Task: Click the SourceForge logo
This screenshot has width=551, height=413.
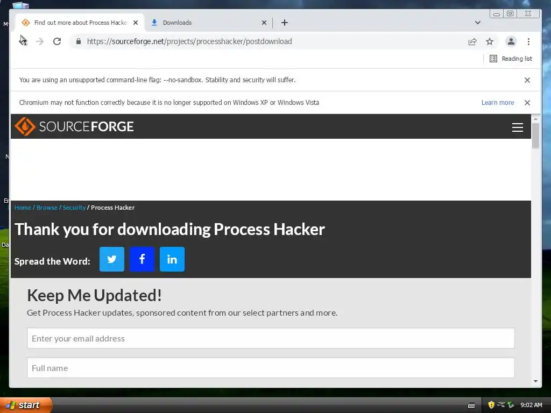Action: [x=74, y=126]
